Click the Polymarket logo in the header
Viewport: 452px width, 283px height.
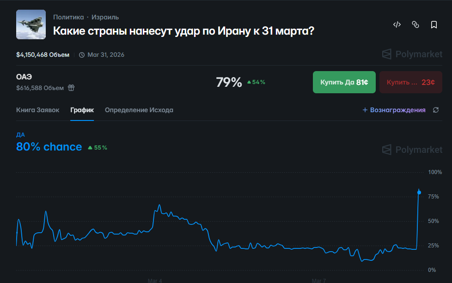[412, 54]
